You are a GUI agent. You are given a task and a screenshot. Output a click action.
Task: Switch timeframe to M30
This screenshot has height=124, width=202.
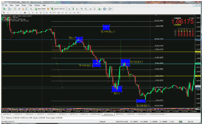point(58,13)
